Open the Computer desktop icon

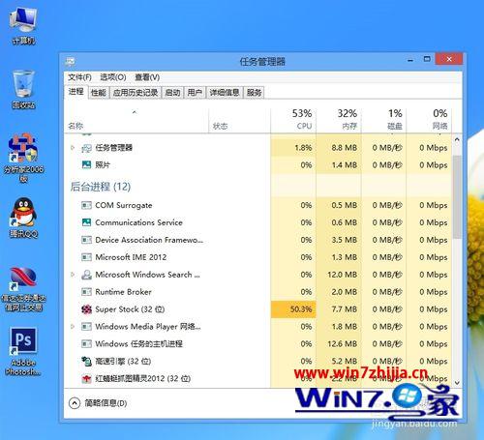tap(23, 24)
